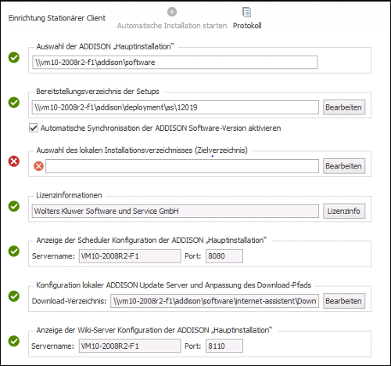The image size is (391, 366).
Task: Open the Lizenzinfo button
Action: tap(344, 211)
